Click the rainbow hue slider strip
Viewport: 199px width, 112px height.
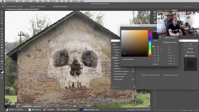tap(150, 43)
